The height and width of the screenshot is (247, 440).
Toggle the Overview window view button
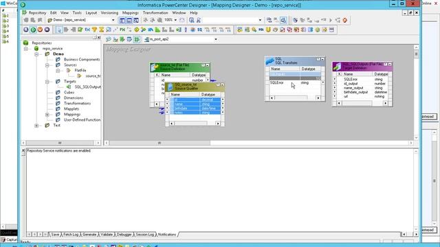click(x=136, y=20)
